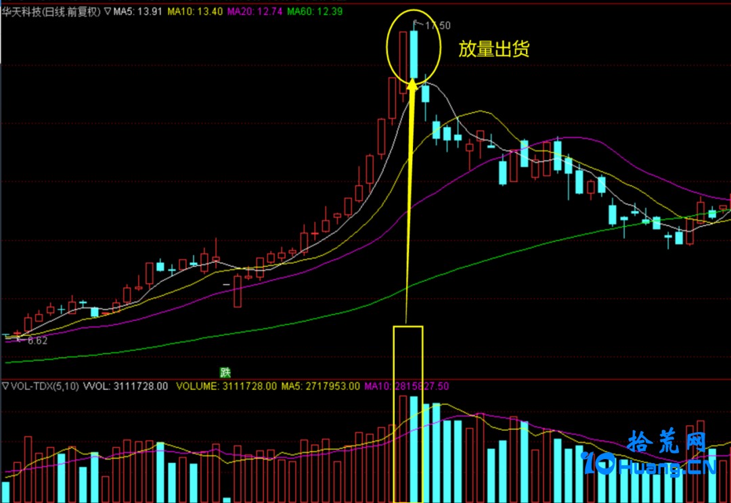Expand the VOL-TDX indicator triangle menu
The image size is (731, 503).
(x=5, y=386)
